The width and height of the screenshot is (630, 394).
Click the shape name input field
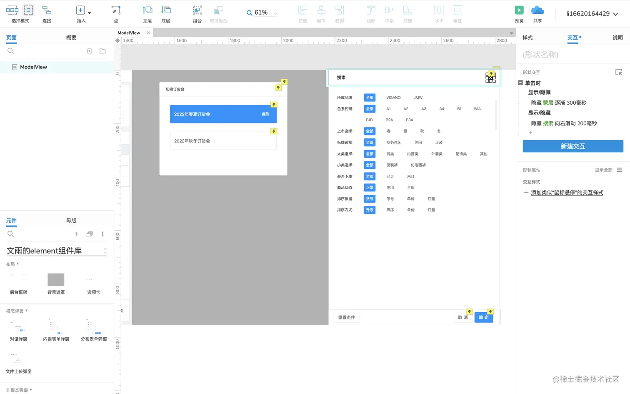pos(573,55)
